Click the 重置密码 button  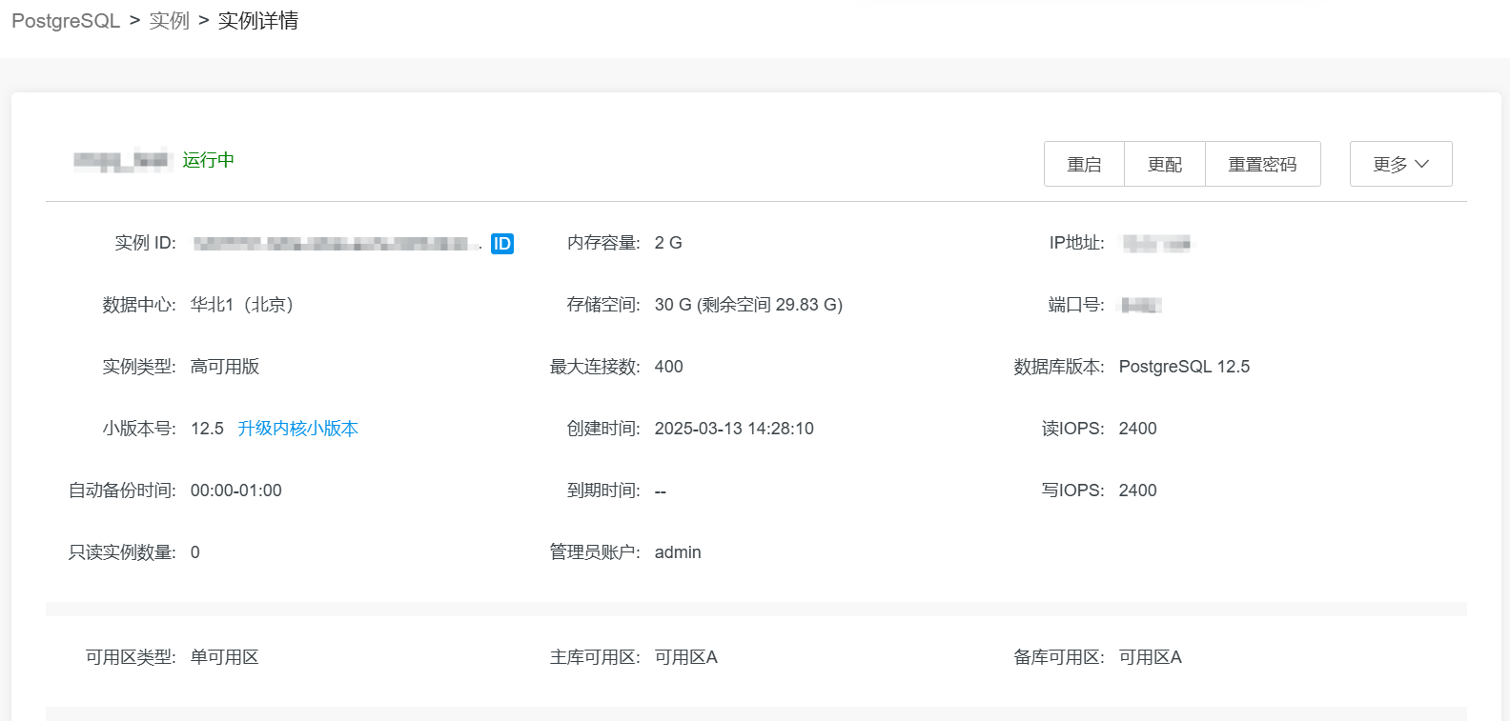point(1262,164)
